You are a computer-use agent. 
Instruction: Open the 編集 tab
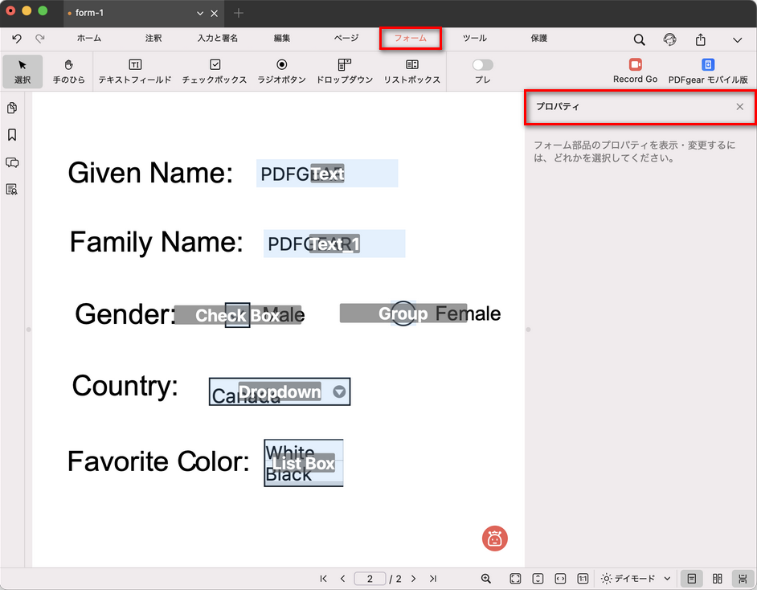(282, 39)
